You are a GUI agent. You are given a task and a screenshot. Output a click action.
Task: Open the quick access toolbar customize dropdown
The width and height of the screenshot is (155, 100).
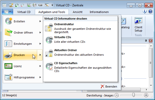(x=52, y=5)
